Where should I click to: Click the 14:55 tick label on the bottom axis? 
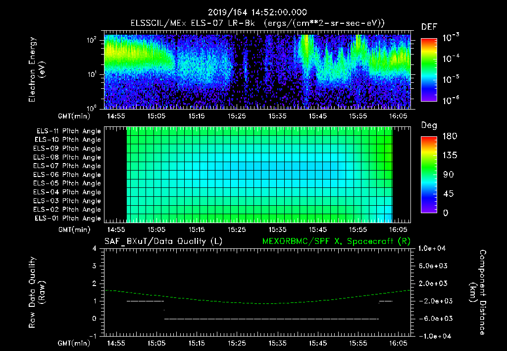(x=116, y=343)
